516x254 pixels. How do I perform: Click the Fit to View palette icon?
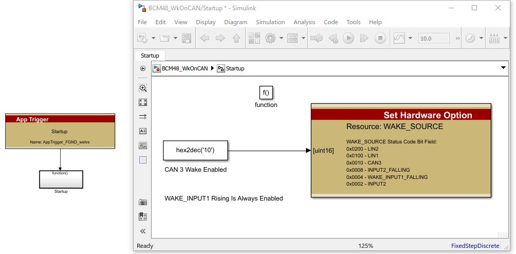tap(143, 102)
